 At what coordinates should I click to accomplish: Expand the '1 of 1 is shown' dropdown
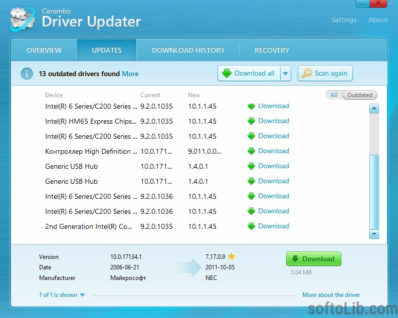coord(62,295)
